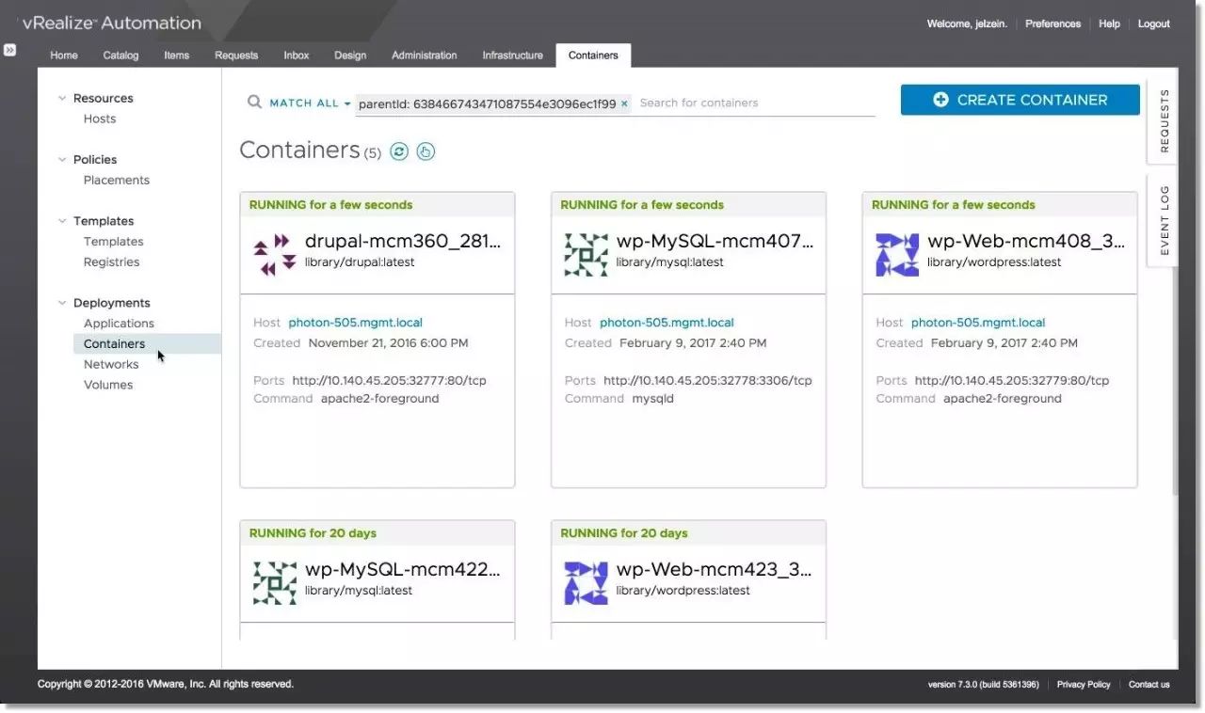Select the Containers top tab

click(593, 55)
